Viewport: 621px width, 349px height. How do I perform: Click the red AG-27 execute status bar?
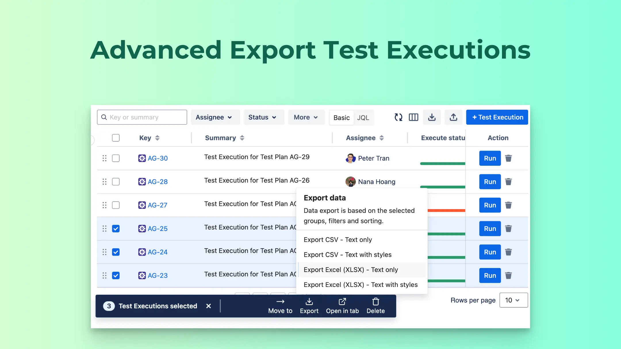(446, 211)
